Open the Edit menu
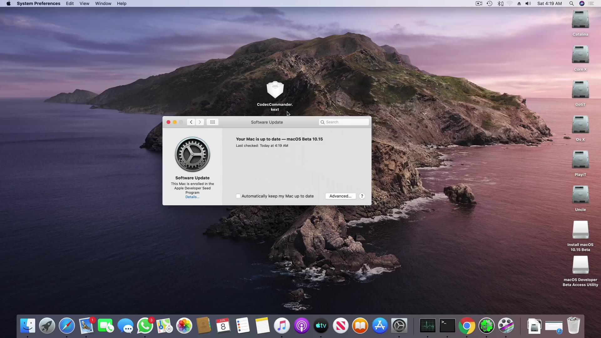The width and height of the screenshot is (601, 338). click(x=70, y=3)
